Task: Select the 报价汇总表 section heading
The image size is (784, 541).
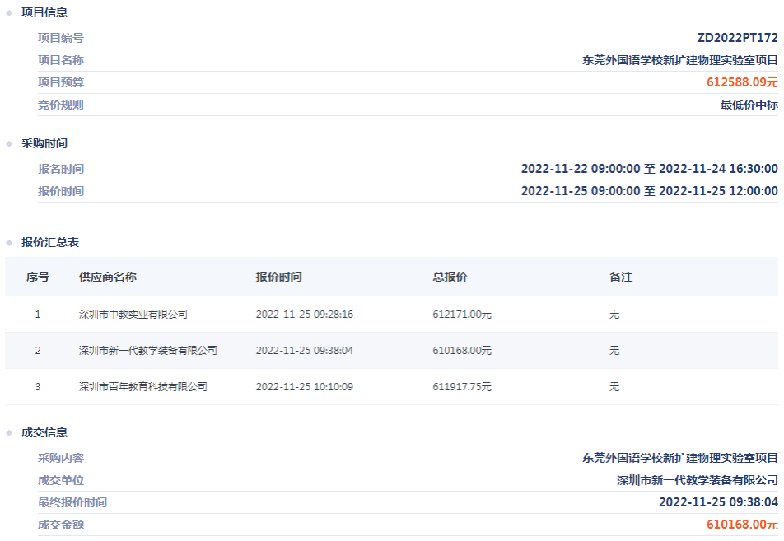Action: [50, 242]
